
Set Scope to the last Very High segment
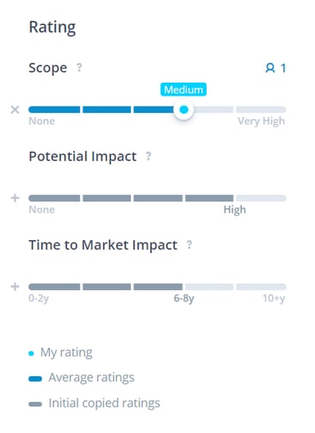pos(261,109)
